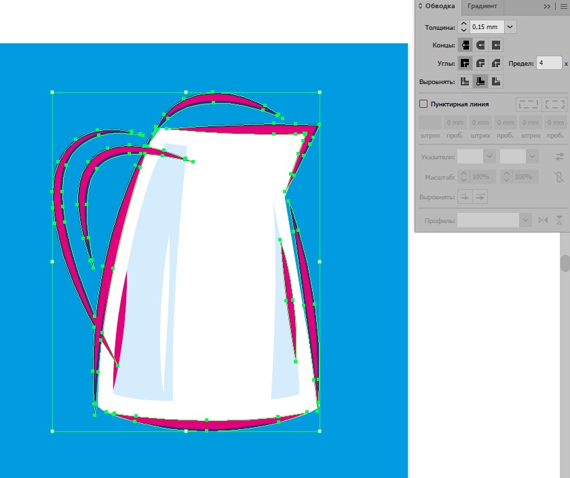
Task: Toggle Stroke panel display cycle arrows
Action: (x=420, y=6)
